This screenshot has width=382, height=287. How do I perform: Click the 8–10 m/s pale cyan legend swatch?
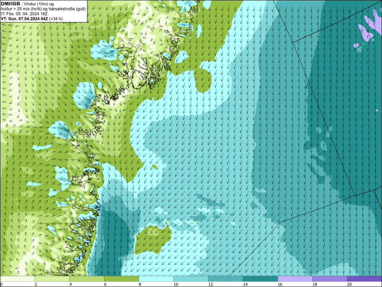pos(156,279)
